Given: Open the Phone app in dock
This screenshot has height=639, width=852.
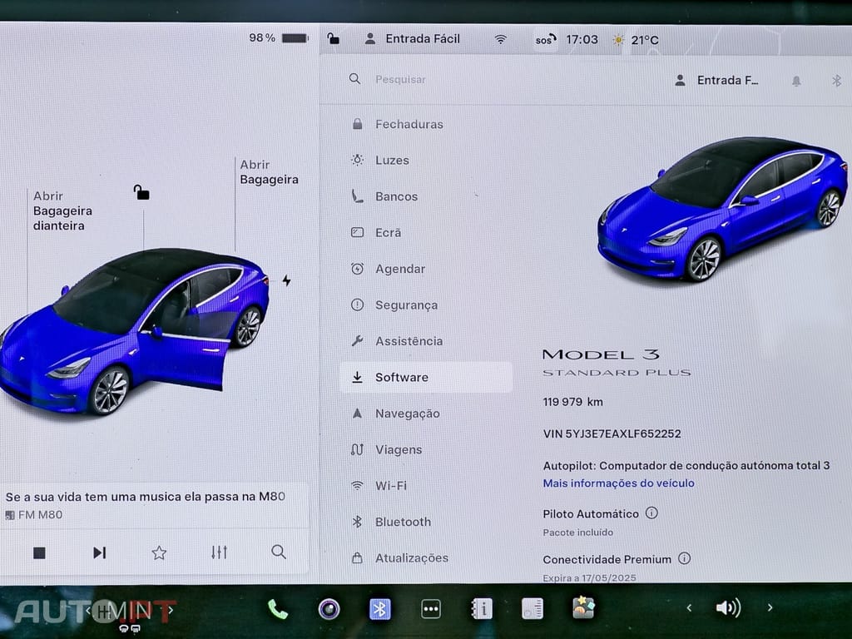Looking at the screenshot, I should tap(277, 609).
